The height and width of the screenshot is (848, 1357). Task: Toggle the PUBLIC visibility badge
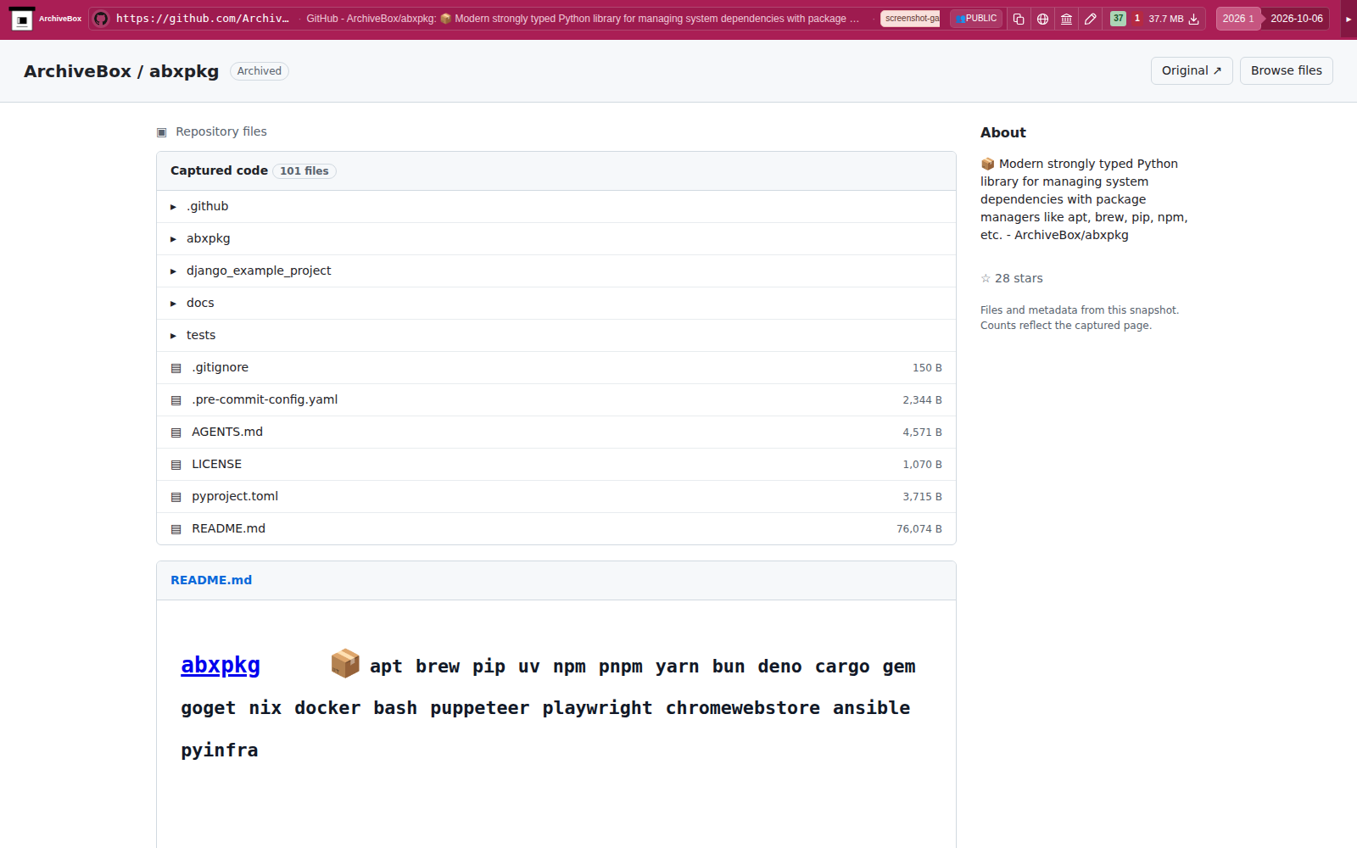coord(976,19)
